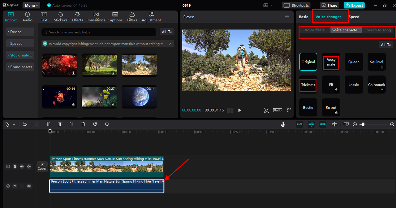
Task: Open the CapCut Menu dropdown
Action: click(31, 5)
